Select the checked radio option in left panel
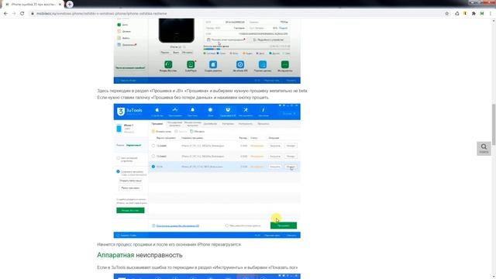496x279 pixels. (x=118, y=171)
